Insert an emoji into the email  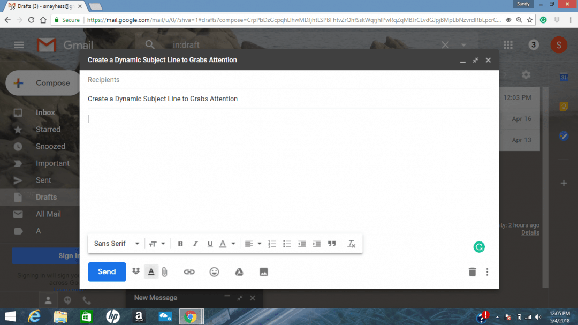coord(214,271)
